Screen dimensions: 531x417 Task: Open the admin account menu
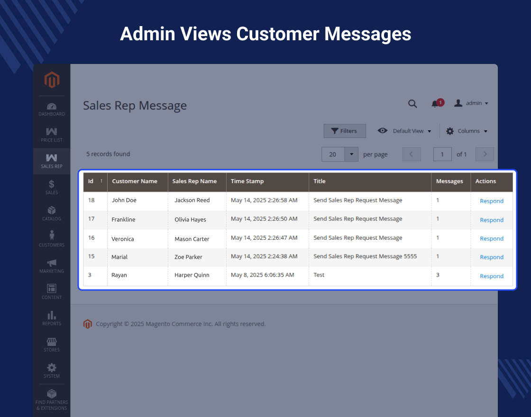click(x=471, y=103)
